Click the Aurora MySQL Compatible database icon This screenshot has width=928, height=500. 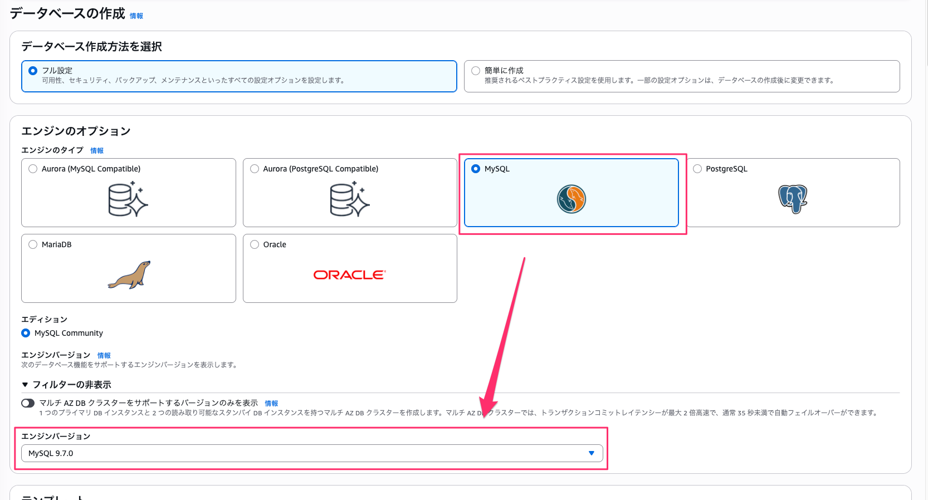pyautogui.click(x=128, y=199)
